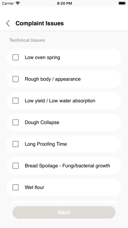
Task: Tap the Dough Collapse label text
Action: 42,123
